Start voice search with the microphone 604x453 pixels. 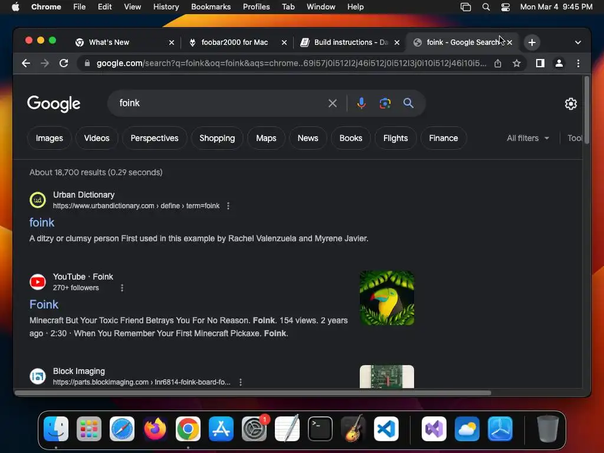pos(361,103)
